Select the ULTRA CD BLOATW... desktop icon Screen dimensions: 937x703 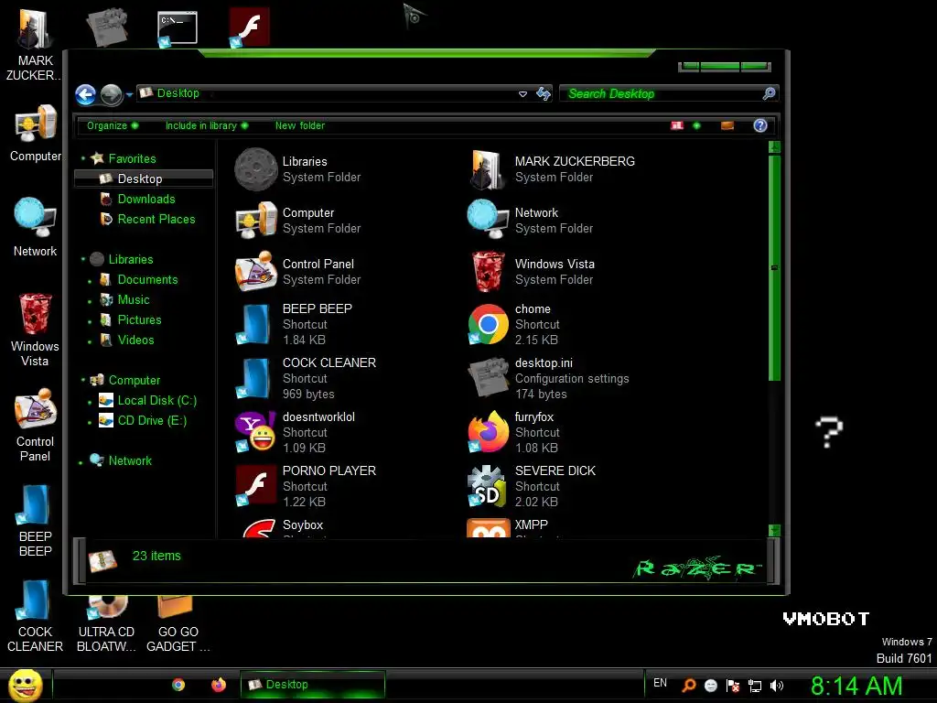106,624
